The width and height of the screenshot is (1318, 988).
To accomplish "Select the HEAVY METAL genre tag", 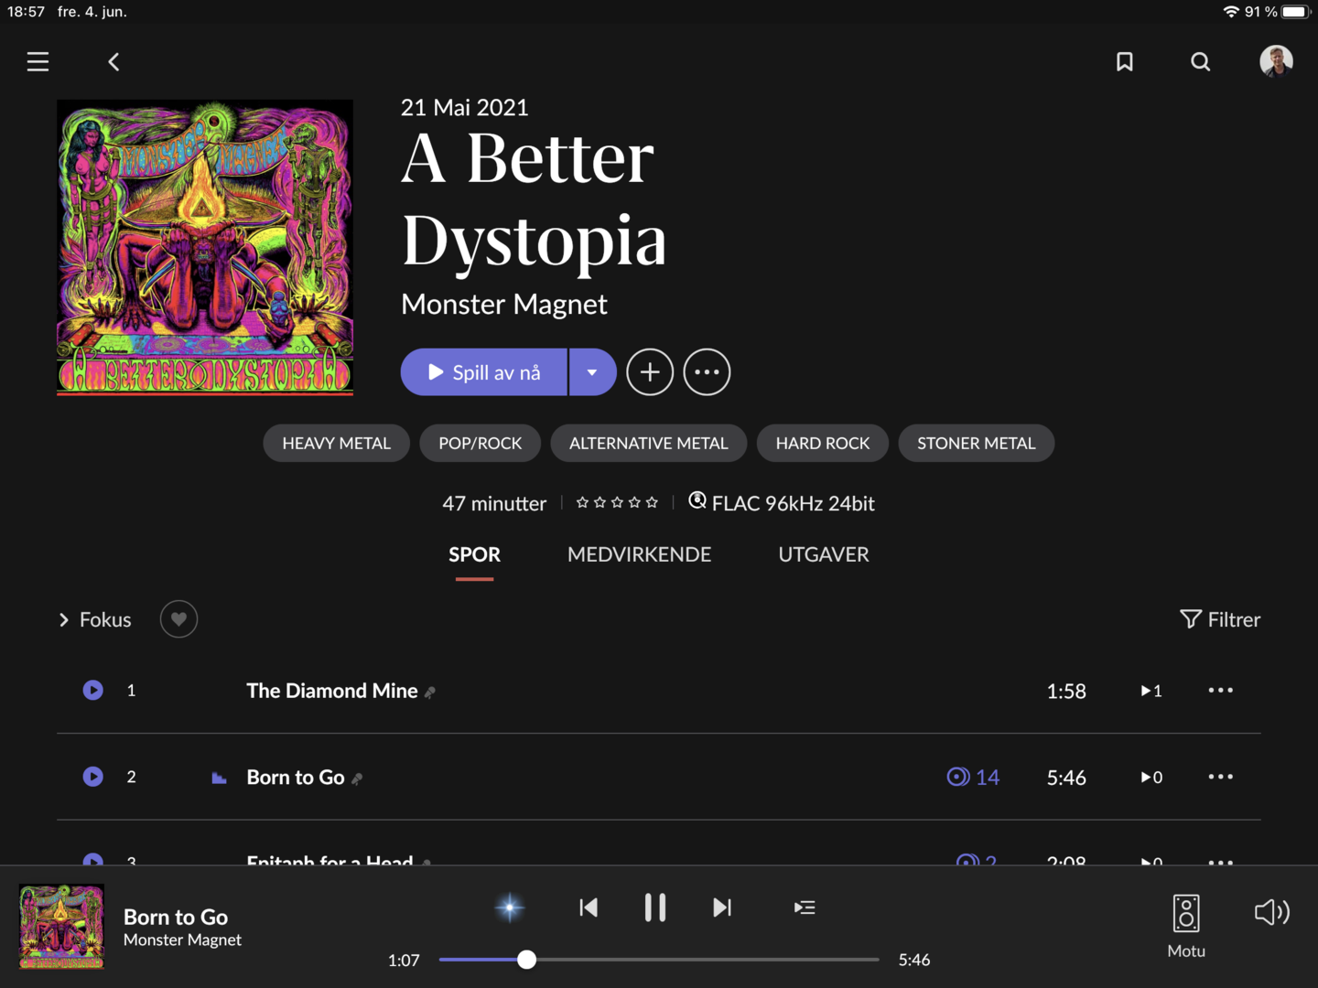I will pyautogui.click(x=336, y=443).
